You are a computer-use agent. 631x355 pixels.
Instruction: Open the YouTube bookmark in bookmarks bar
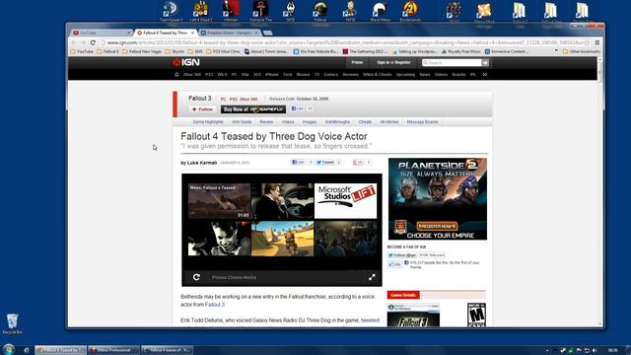pos(82,51)
